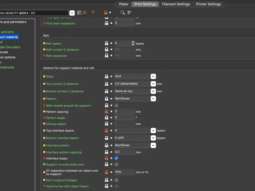The width and height of the screenshot is (255, 191).
Task: Click orange unlock icon for XY separation
Action: (106, 172)
